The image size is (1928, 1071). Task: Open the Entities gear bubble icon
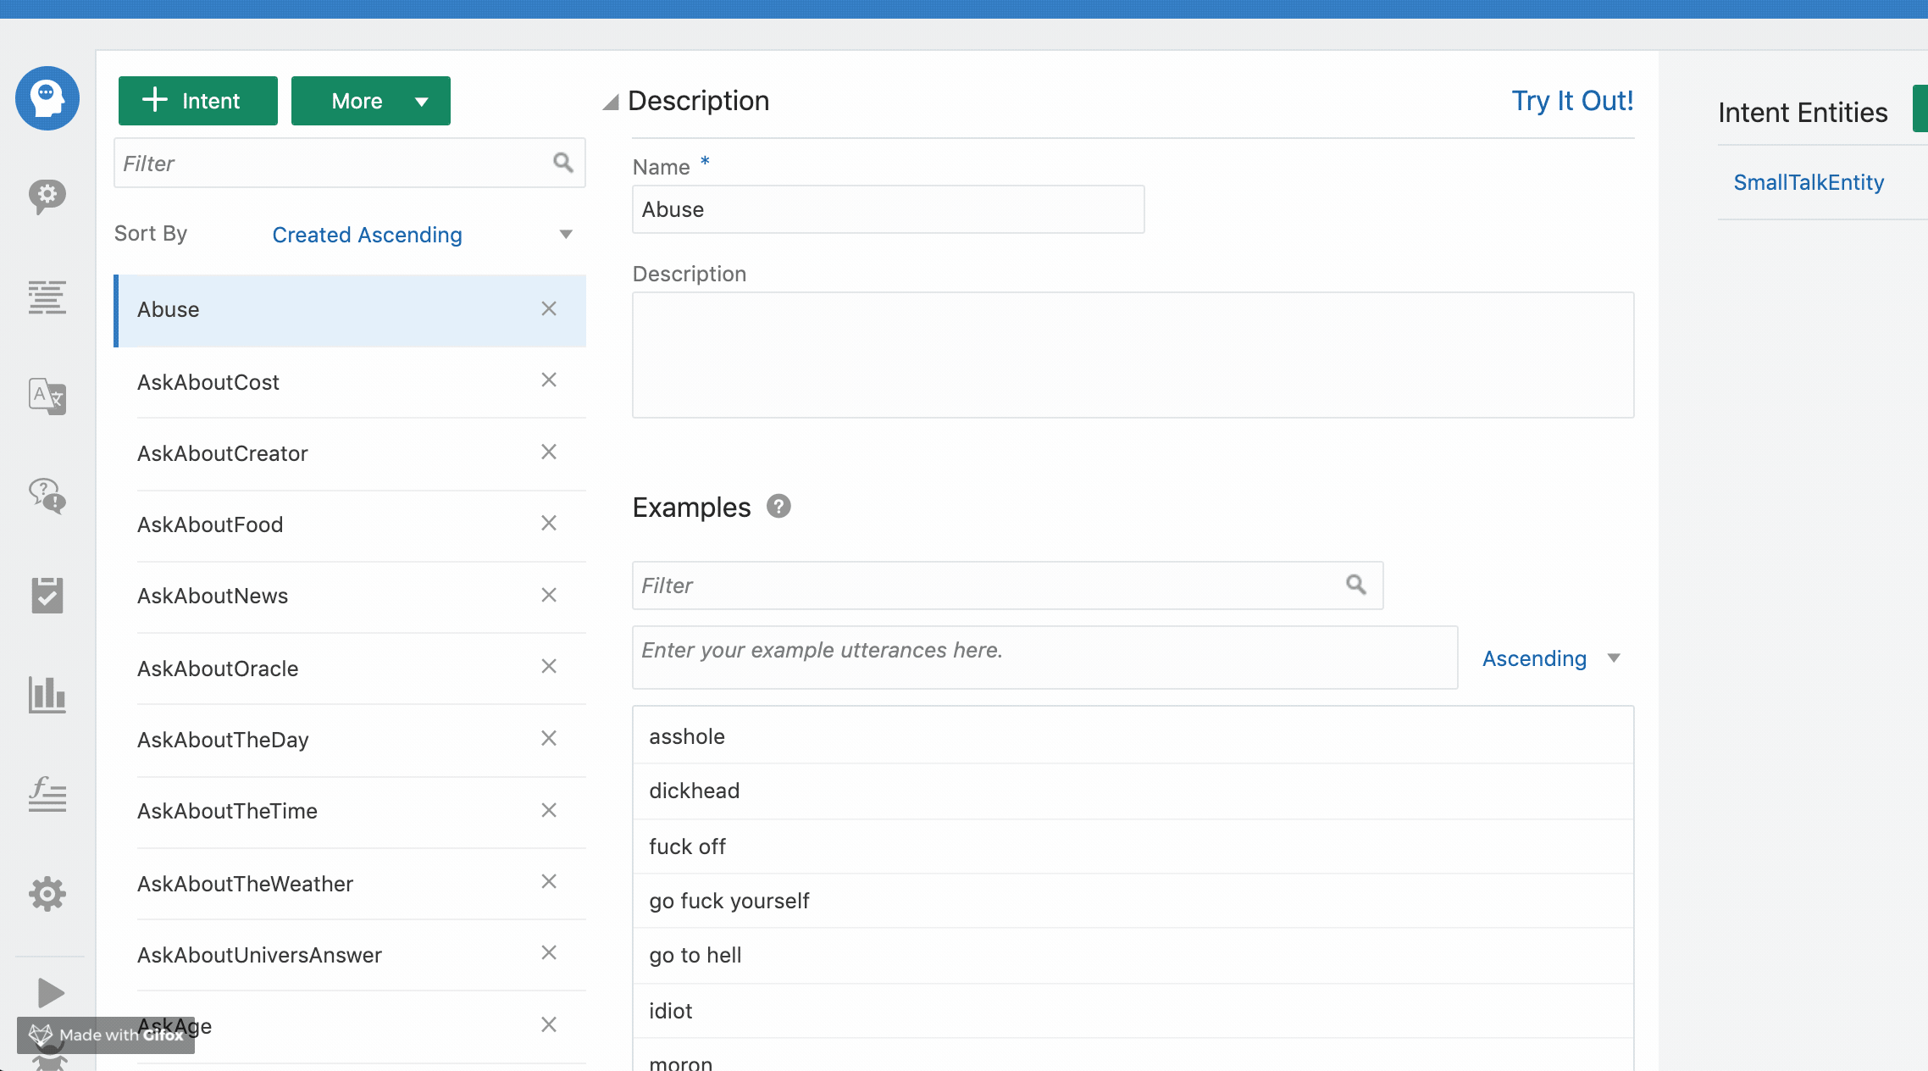click(47, 197)
